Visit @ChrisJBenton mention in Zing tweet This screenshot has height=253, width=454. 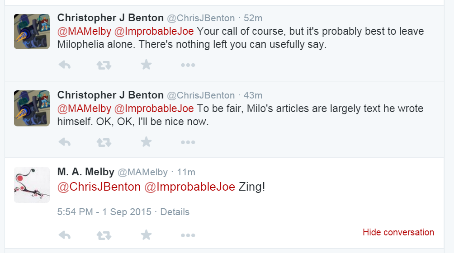point(99,187)
